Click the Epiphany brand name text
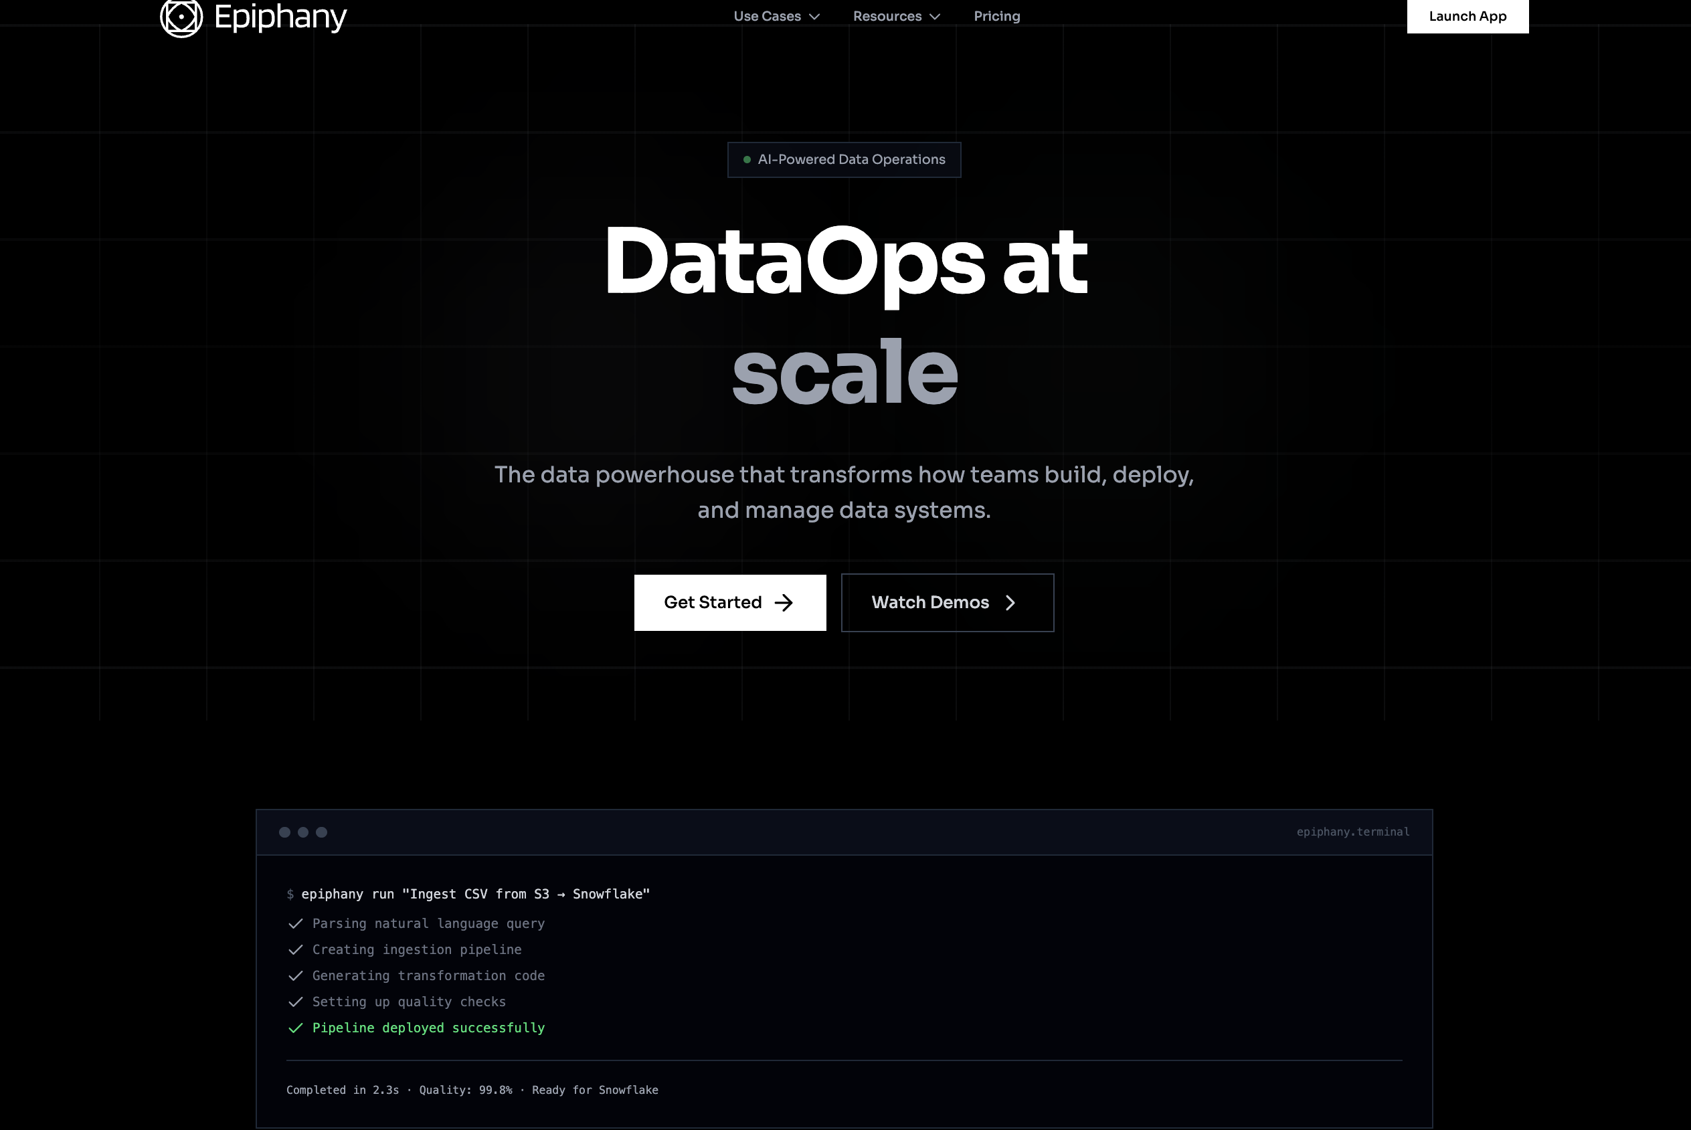Image resolution: width=1691 pixels, height=1130 pixels. pos(280,17)
